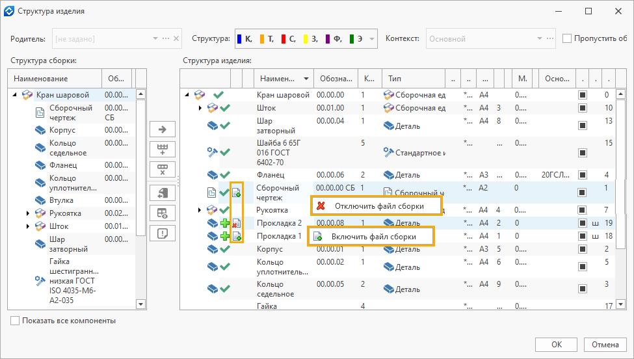
Task: Expand the Шток node in product structure
Action: pyautogui.click(x=200, y=108)
